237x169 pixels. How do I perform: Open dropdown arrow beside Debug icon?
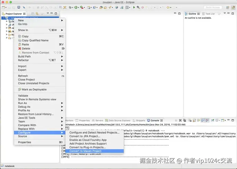pos(72,8)
